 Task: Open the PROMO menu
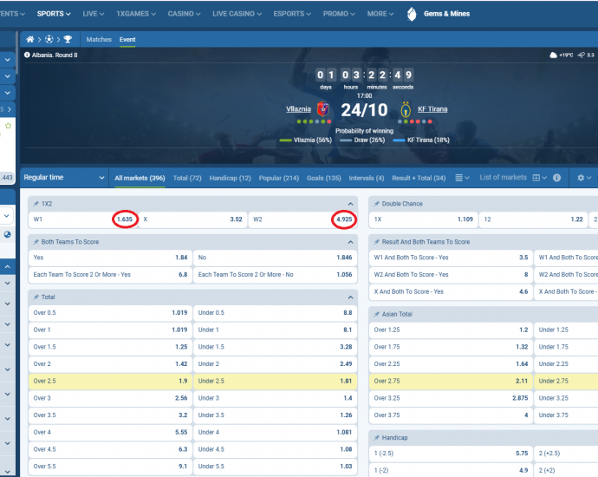click(339, 14)
